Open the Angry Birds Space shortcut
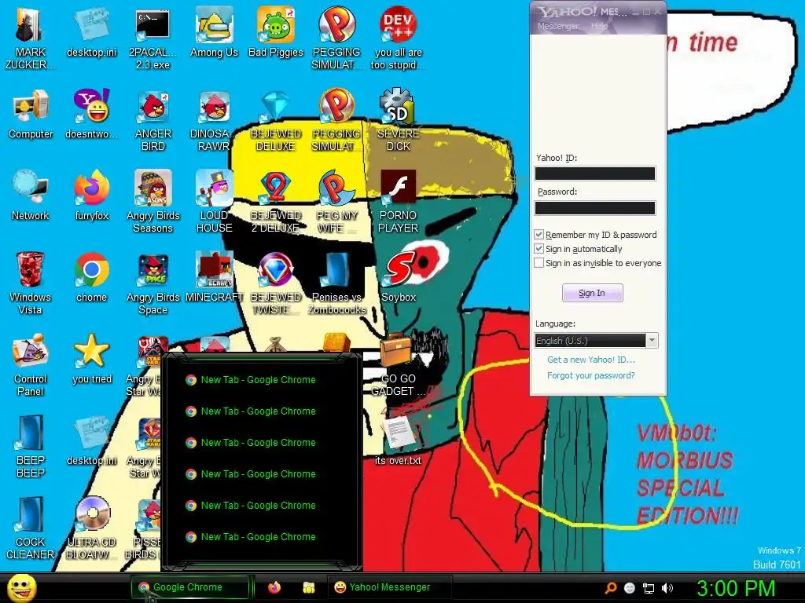 coord(153,283)
